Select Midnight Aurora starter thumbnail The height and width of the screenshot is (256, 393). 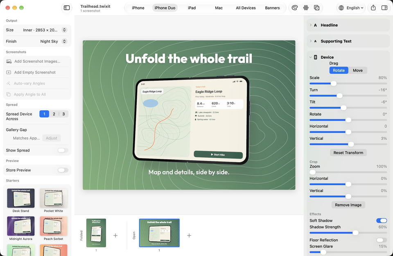point(21,226)
